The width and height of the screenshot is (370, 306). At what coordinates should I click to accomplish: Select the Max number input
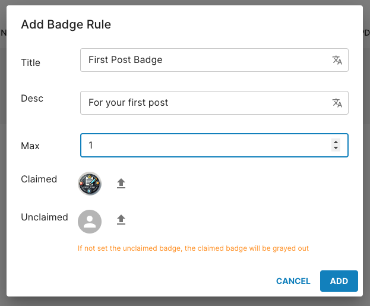pos(202,146)
